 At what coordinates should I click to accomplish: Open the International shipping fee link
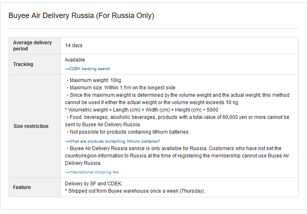92,172
